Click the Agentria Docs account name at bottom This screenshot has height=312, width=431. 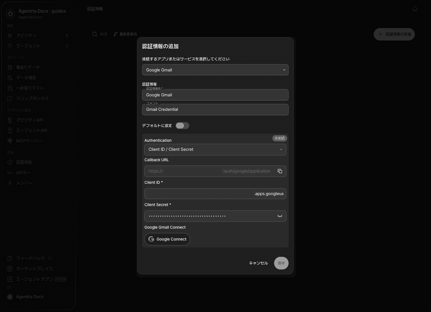(x=30, y=297)
